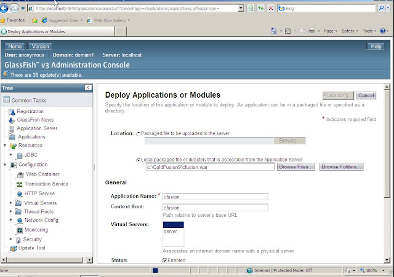This screenshot has height=277, width=394.
Task: Click the GlassFish News icon
Action: 12,120
